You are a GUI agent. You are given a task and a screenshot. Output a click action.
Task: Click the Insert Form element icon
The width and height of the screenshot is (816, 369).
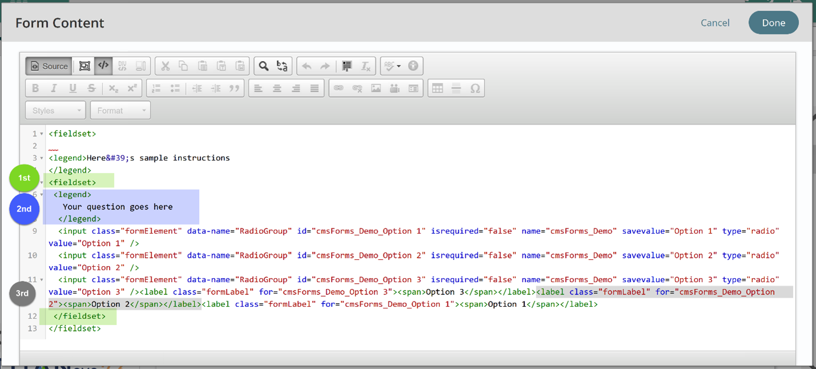[414, 89]
